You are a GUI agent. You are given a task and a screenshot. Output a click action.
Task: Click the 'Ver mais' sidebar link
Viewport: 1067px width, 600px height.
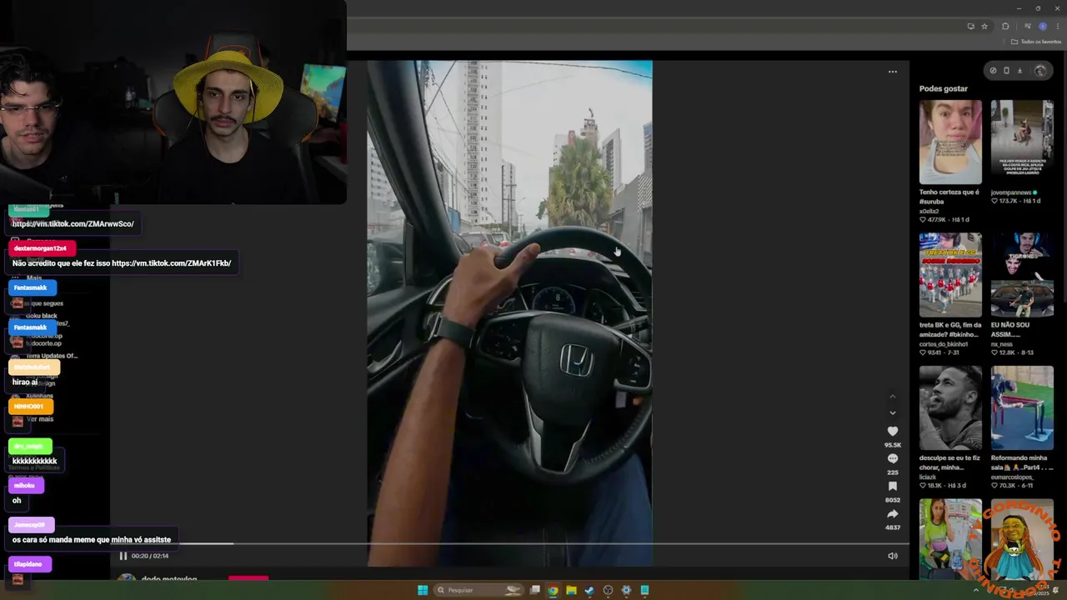tap(39, 419)
